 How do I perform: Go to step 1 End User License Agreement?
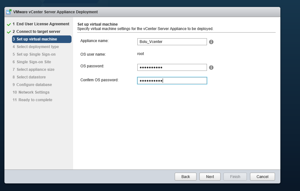41,24
